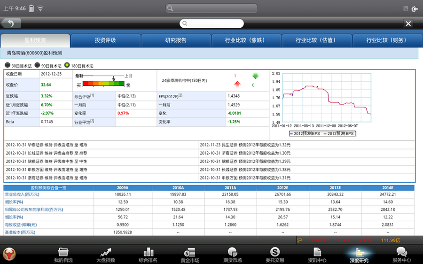Open the 2012-10-31 华泰证券 rating entry
The image size is (423, 264).
47,145
